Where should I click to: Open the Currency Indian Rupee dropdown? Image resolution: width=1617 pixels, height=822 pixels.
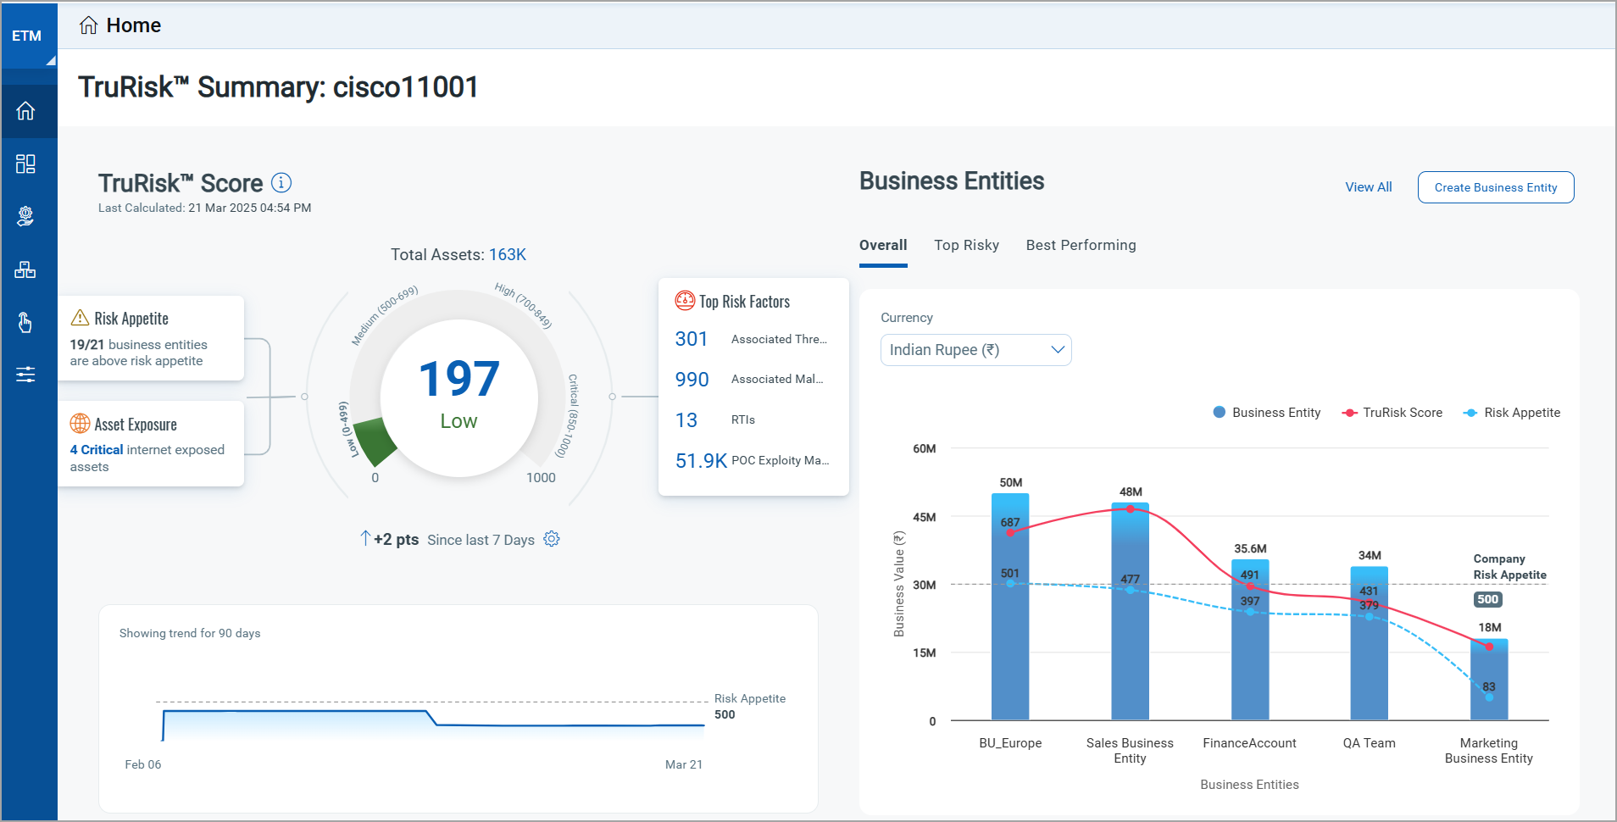[976, 350]
